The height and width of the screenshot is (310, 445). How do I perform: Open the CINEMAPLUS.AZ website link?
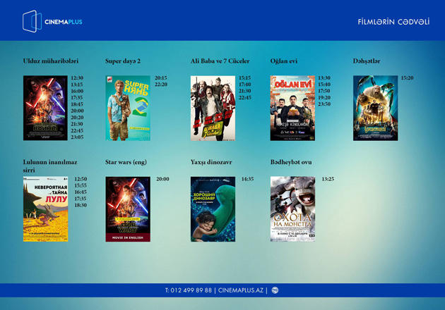tap(241, 290)
